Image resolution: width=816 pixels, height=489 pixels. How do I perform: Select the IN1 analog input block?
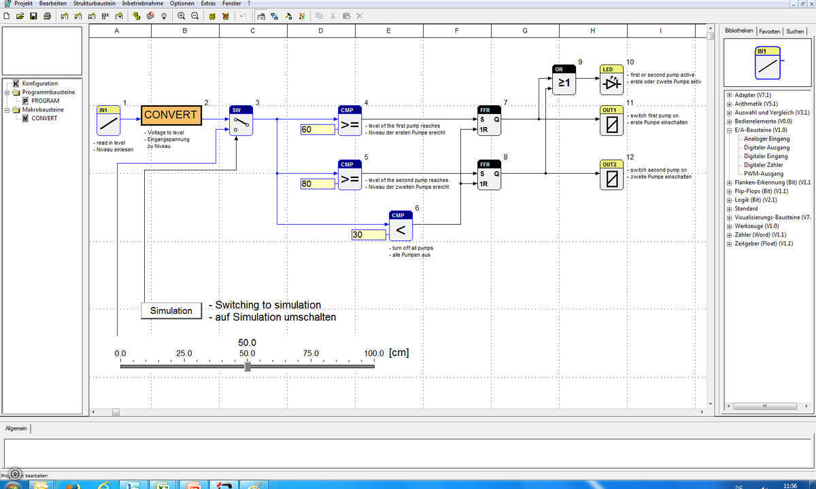[108, 121]
